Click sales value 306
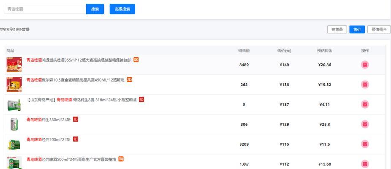The height and width of the screenshot is (169, 391). tap(244, 125)
